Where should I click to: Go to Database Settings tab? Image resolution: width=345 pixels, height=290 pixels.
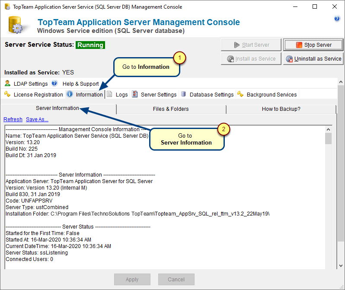tap(212, 94)
